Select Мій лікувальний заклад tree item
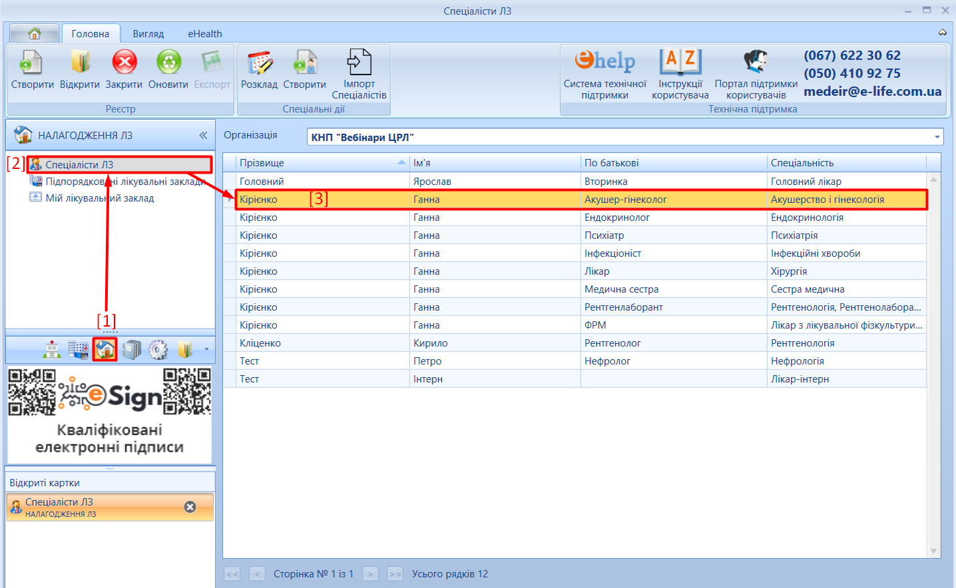 point(92,198)
